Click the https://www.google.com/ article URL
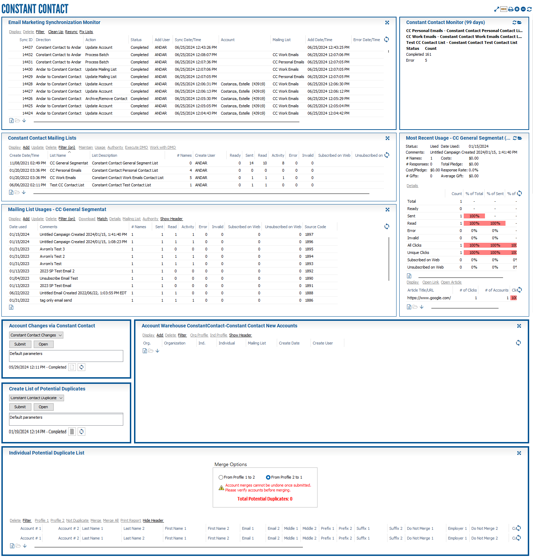533x558 pixels. click(429, 298)
